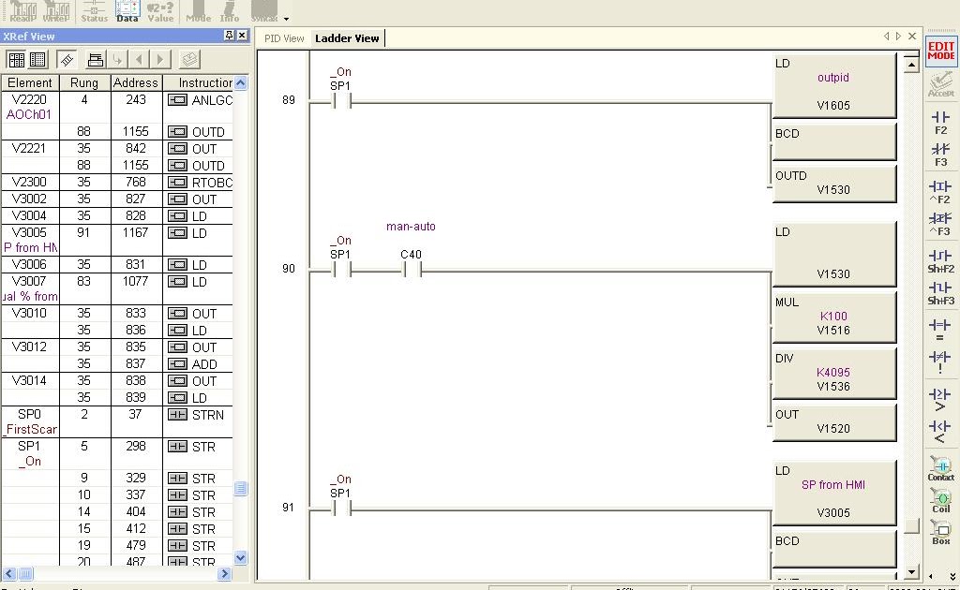Screen dimensions: 960x590
Task: Close the XRef View panel
Action: pyautogui.click(x=242, y=36)
